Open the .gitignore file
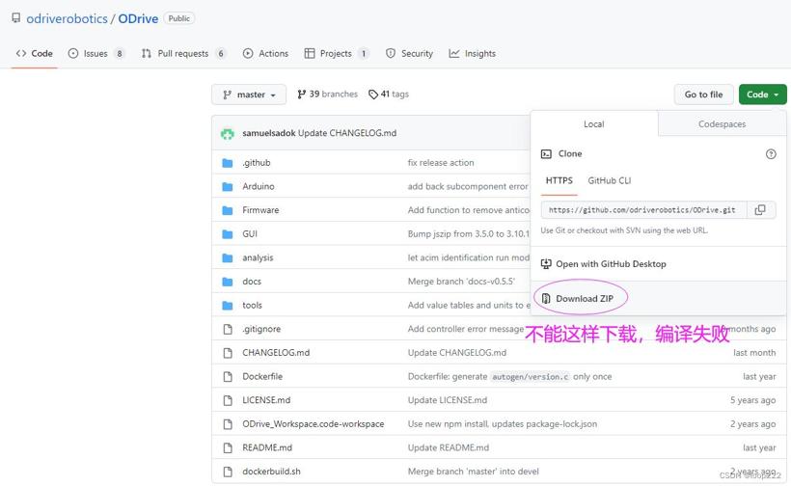This screenshot has width=791, height=486. (x=261, y=329)
